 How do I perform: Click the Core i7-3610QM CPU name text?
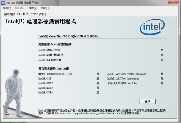point(68,36)
